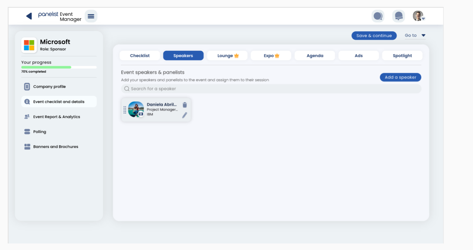473x250 pixels.
Task: Click the back arrow icon
Action: [29, 16]
